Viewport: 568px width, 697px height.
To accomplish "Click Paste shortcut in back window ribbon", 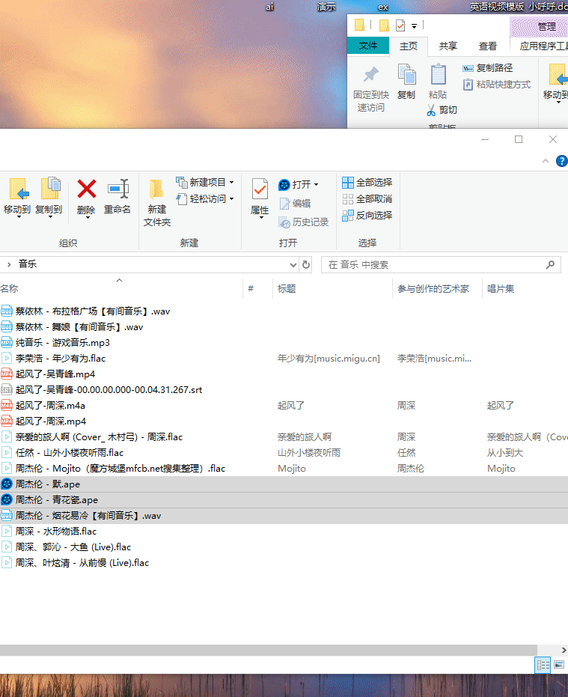I will 496,85.
